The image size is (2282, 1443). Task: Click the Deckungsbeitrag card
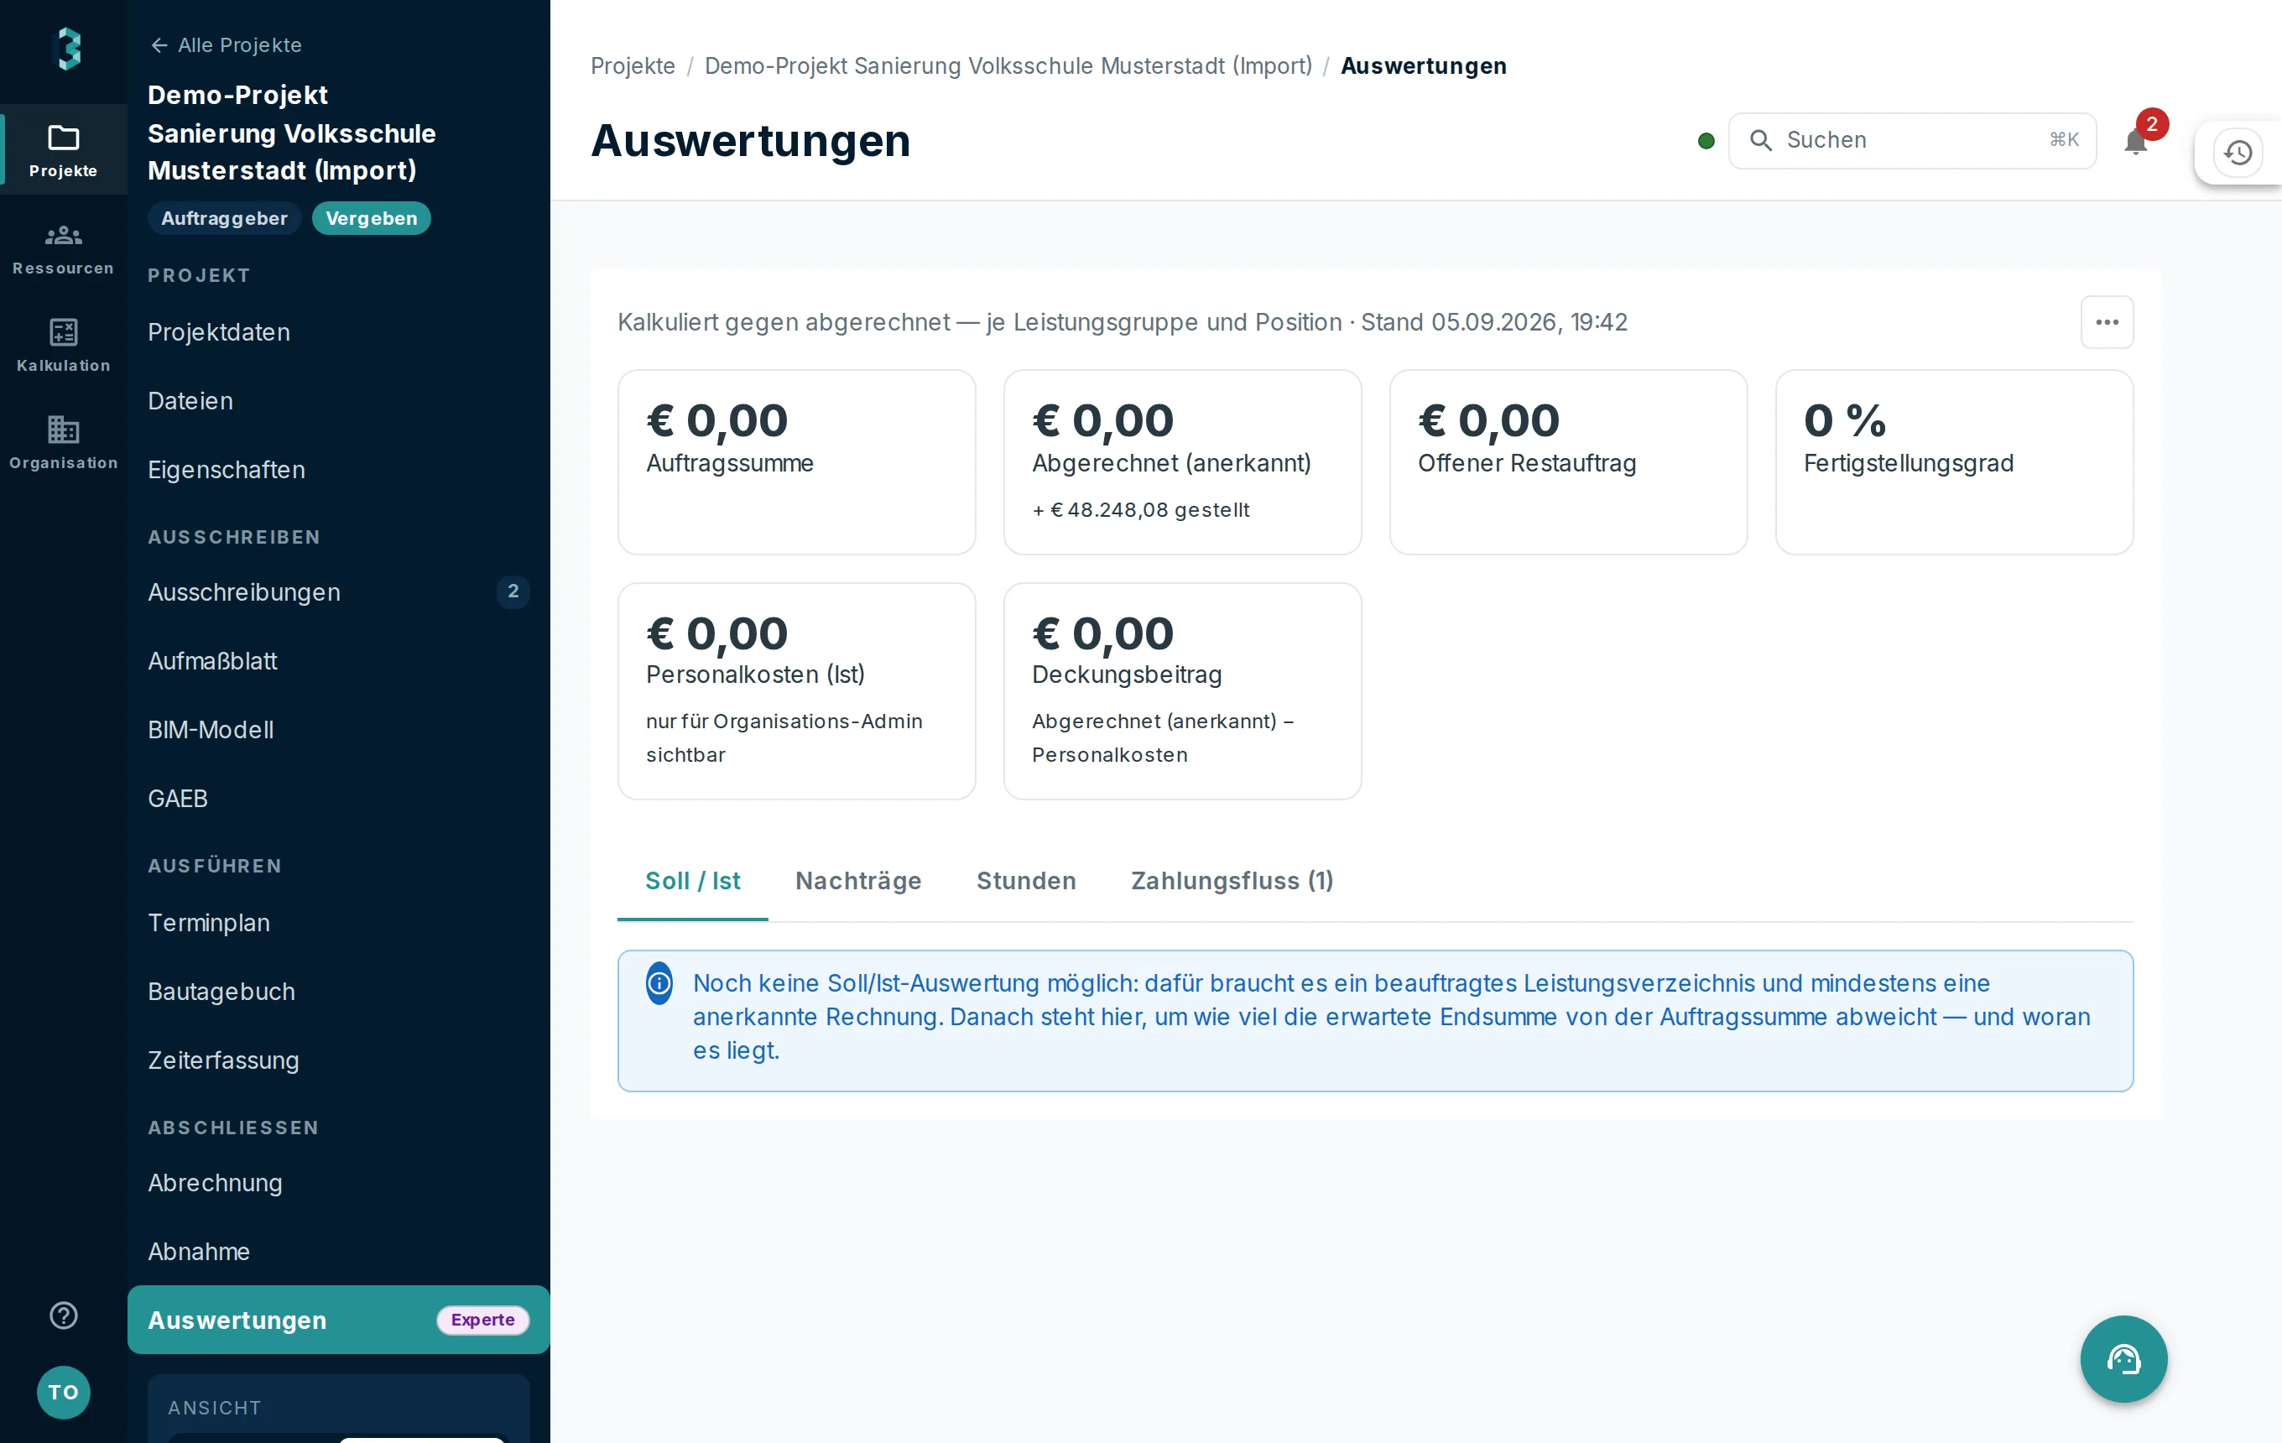[x=1182, y=691]
